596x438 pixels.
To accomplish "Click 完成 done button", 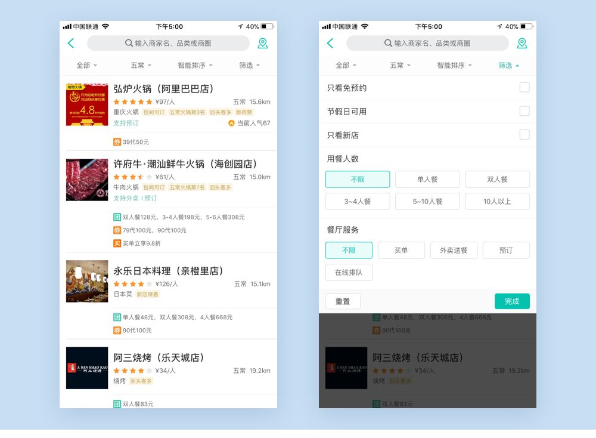I will click(x=512, y=301).
